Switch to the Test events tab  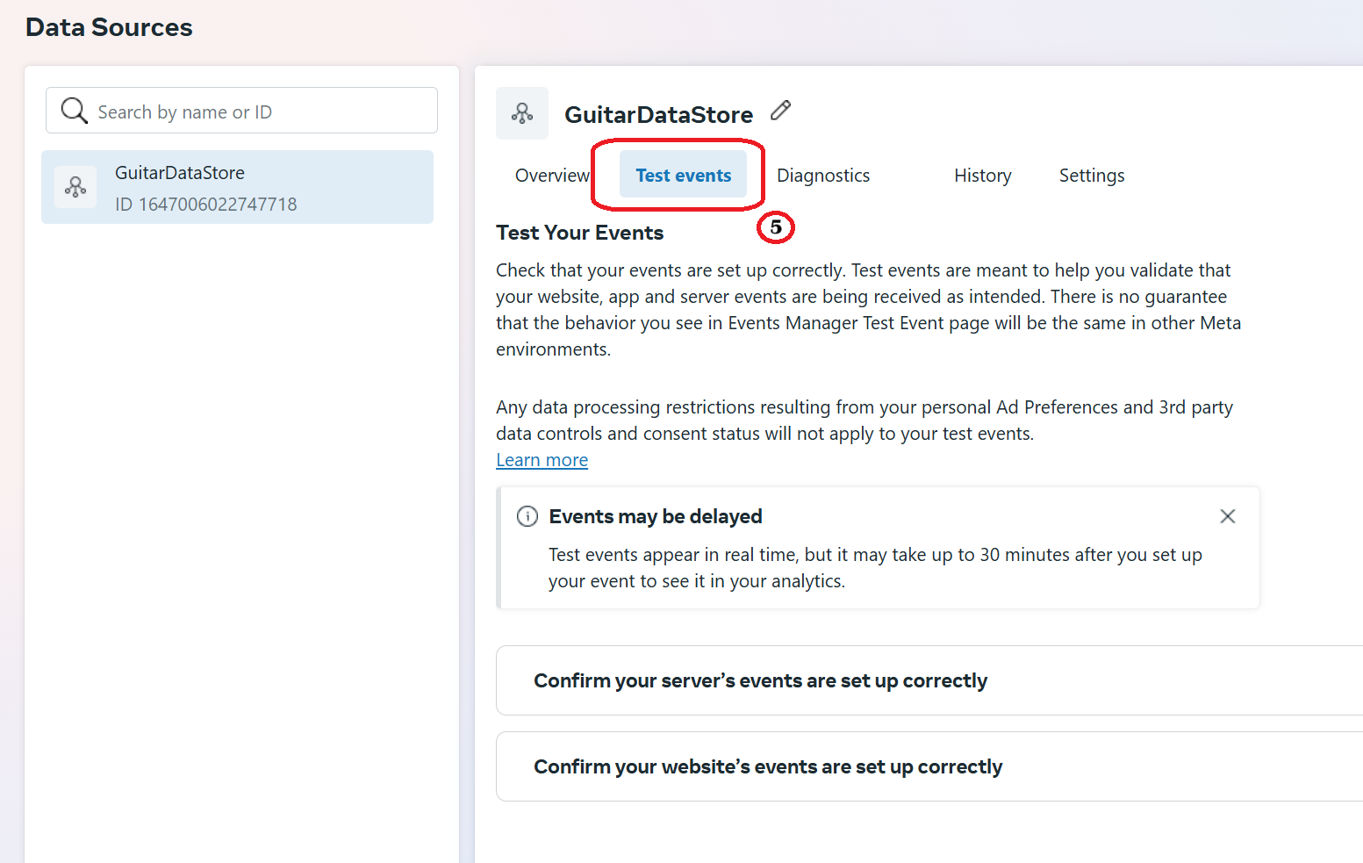[x=684, y=175]
